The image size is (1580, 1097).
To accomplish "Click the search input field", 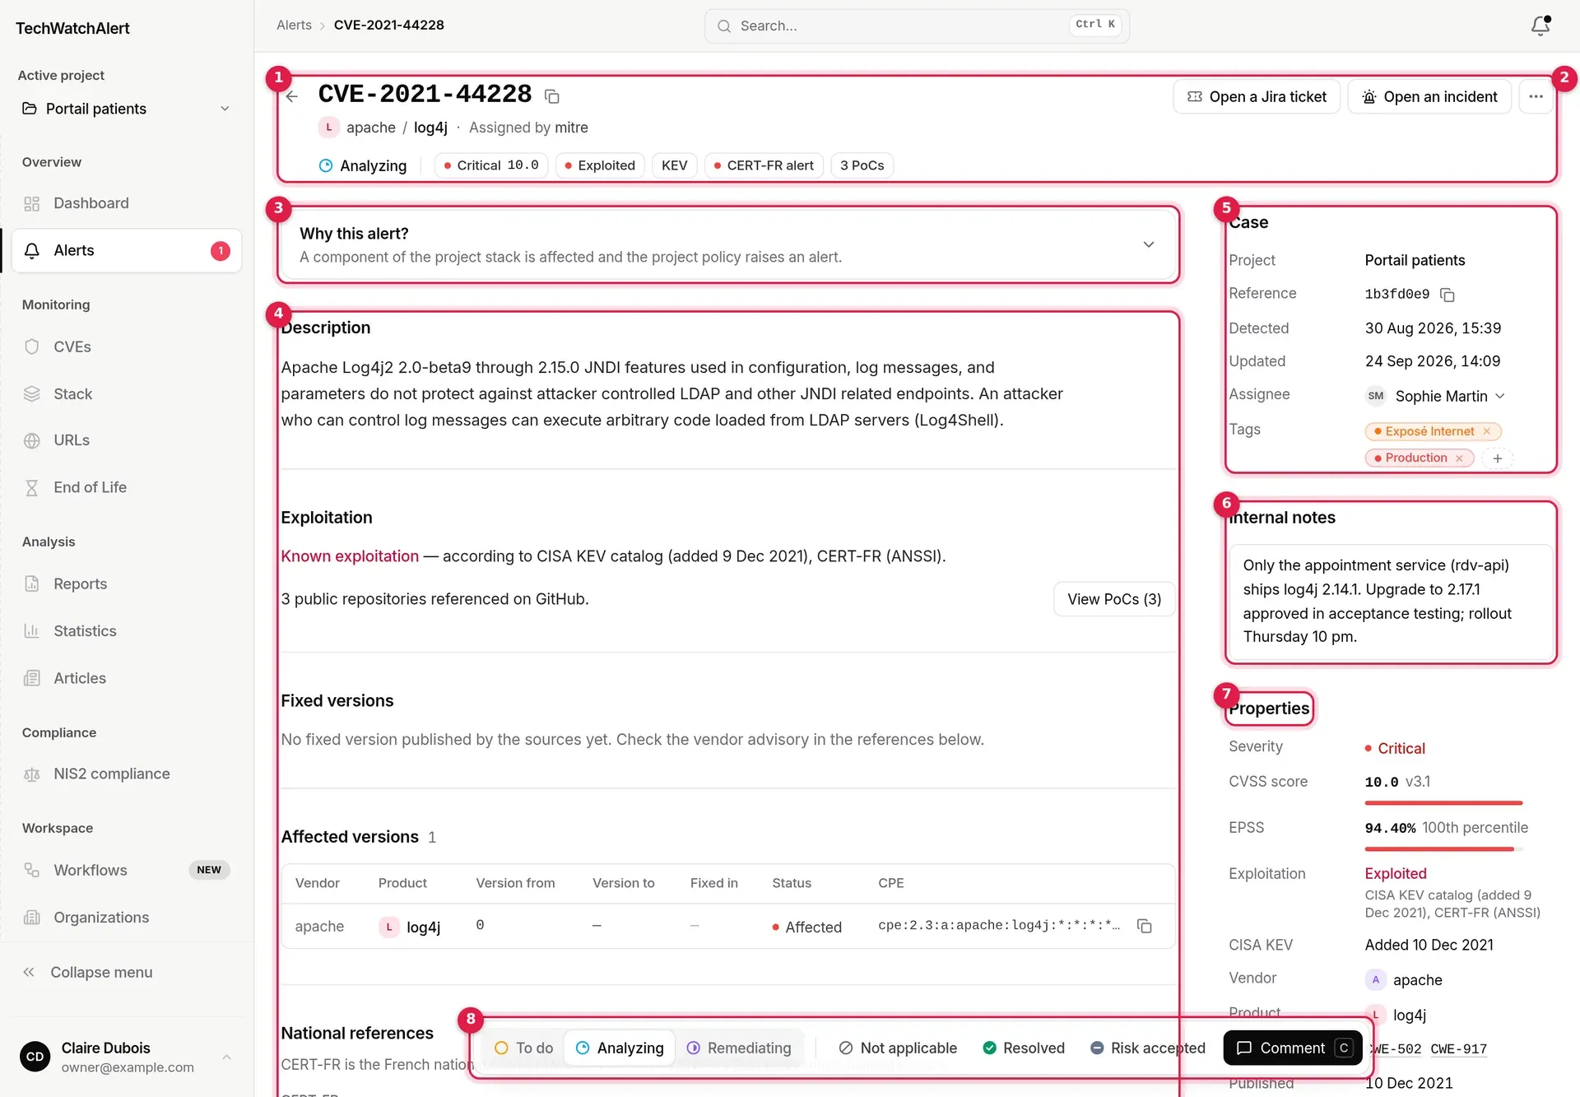I will (917, 26).
